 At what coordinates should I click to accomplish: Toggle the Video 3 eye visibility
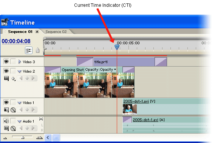[6, 62]
